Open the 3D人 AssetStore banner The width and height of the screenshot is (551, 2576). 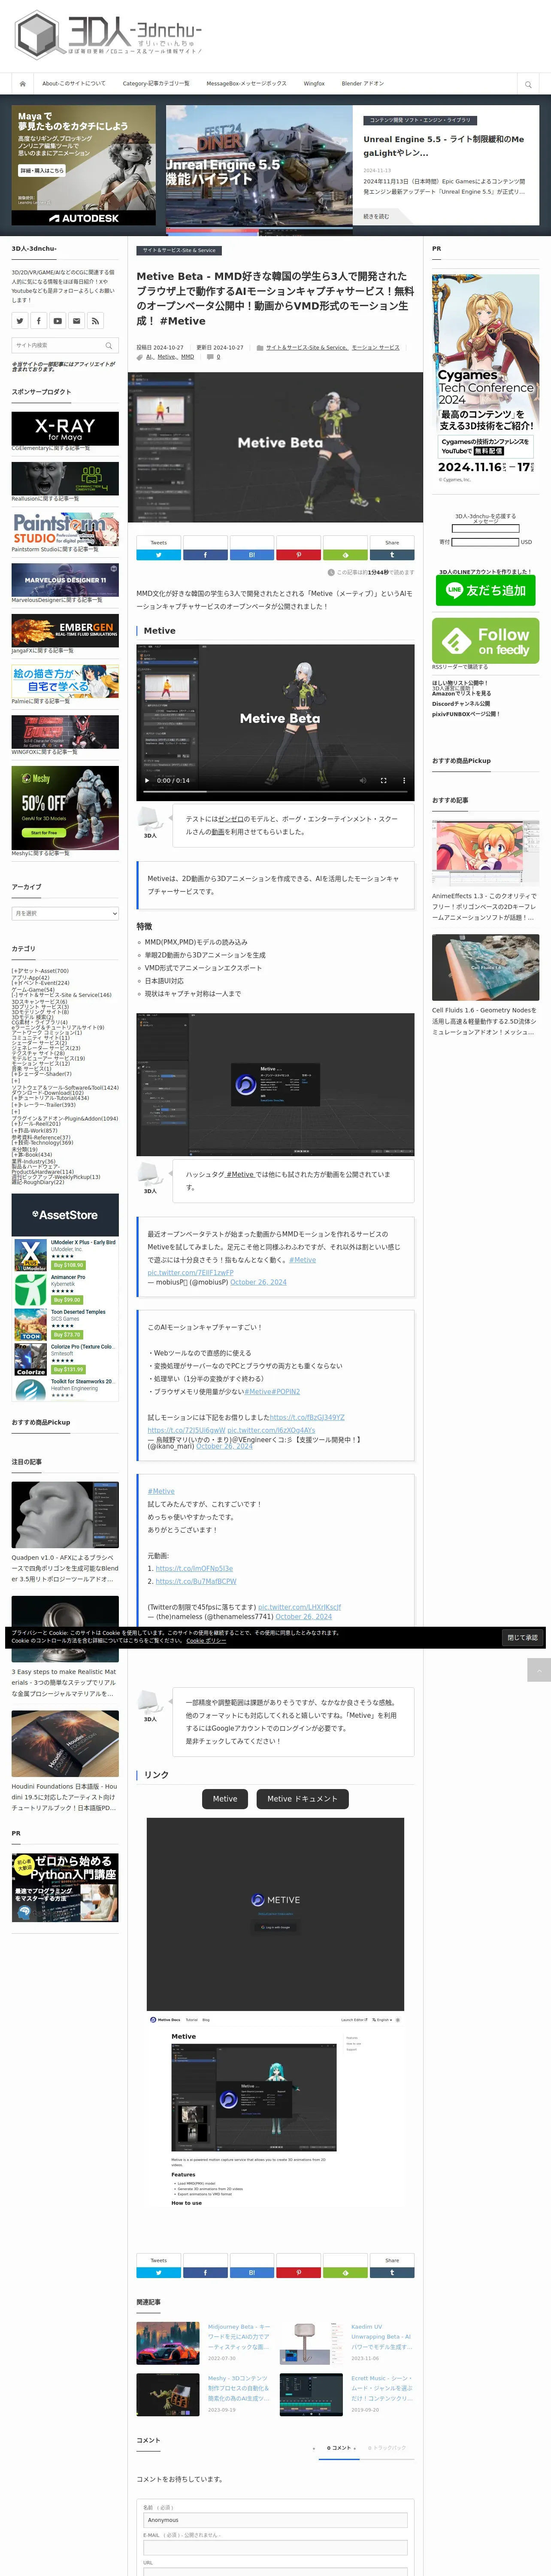pyautogui.click(x=65, y=1215)
